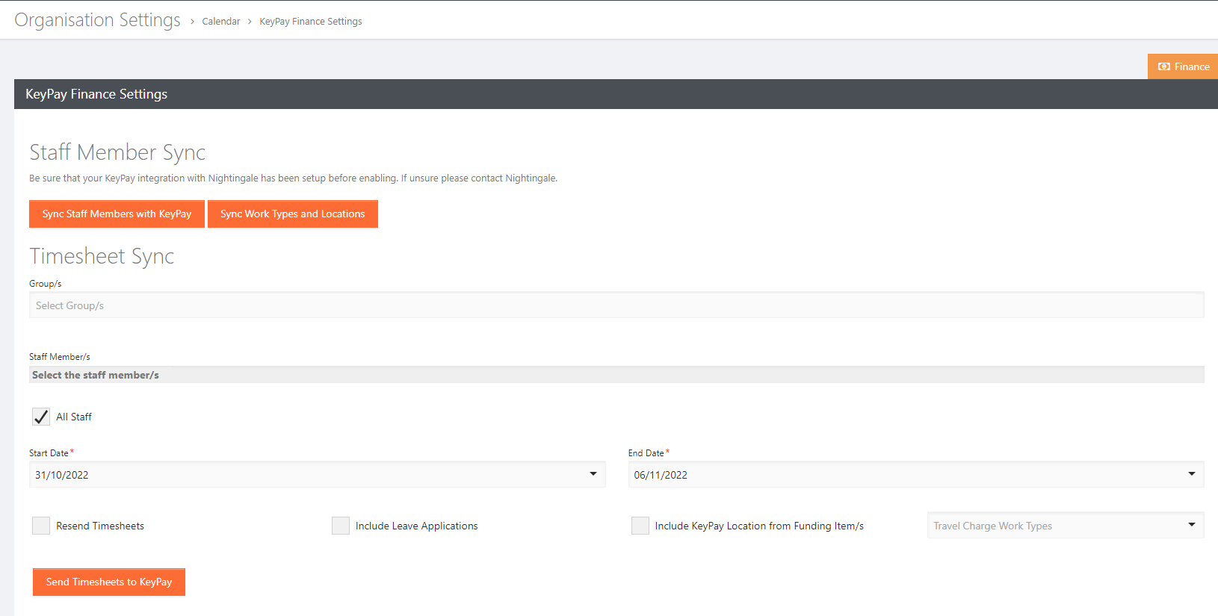Click the End Date label
The image size is (1218, 616).
[x=646, y=453]
